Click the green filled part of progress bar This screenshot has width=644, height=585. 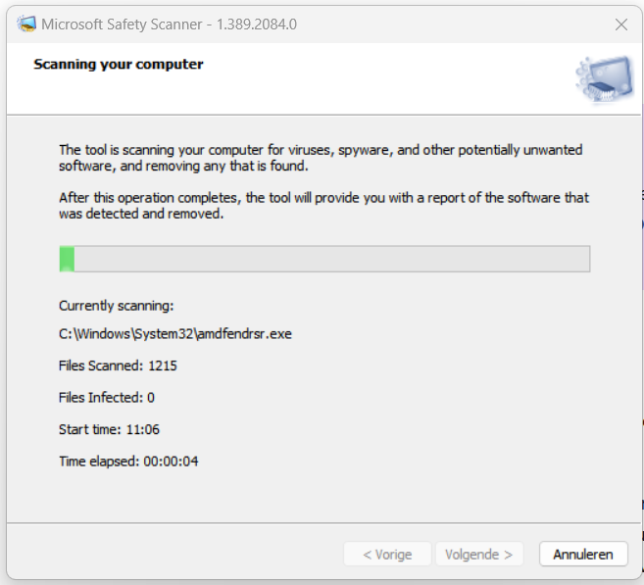point(67,259)
